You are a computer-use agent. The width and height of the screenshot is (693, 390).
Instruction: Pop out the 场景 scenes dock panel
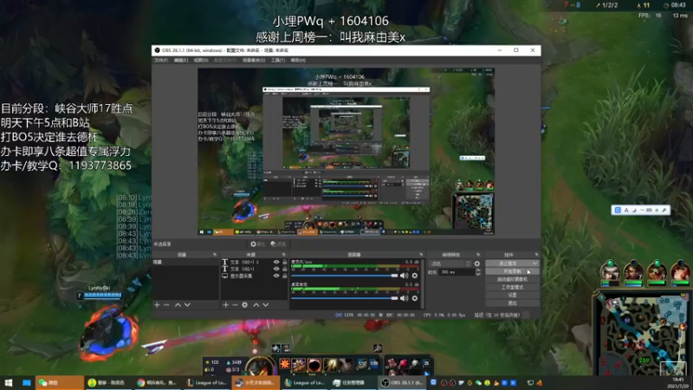215,255
